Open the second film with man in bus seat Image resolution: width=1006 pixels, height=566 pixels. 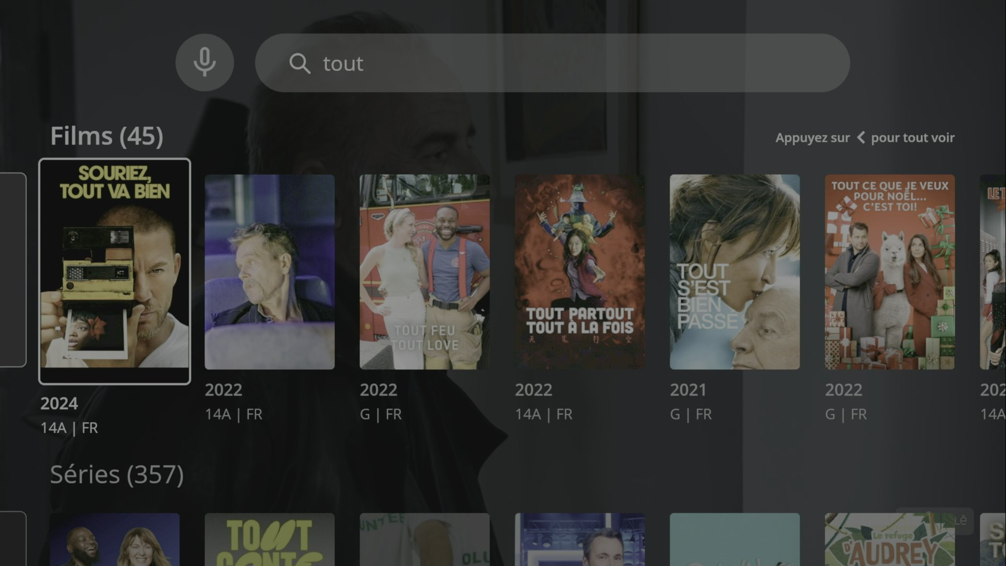point(269,272)
